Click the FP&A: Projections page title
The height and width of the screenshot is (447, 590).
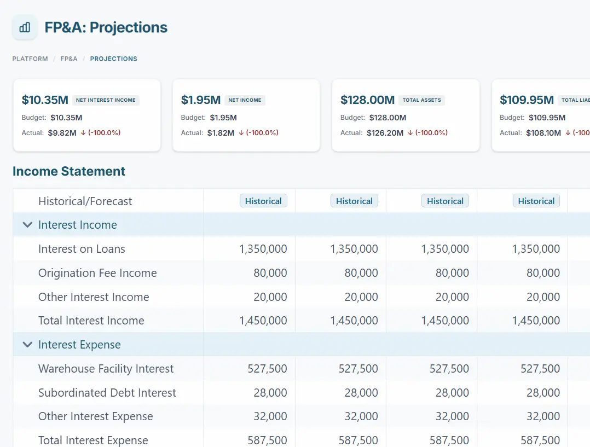[106, 27]
